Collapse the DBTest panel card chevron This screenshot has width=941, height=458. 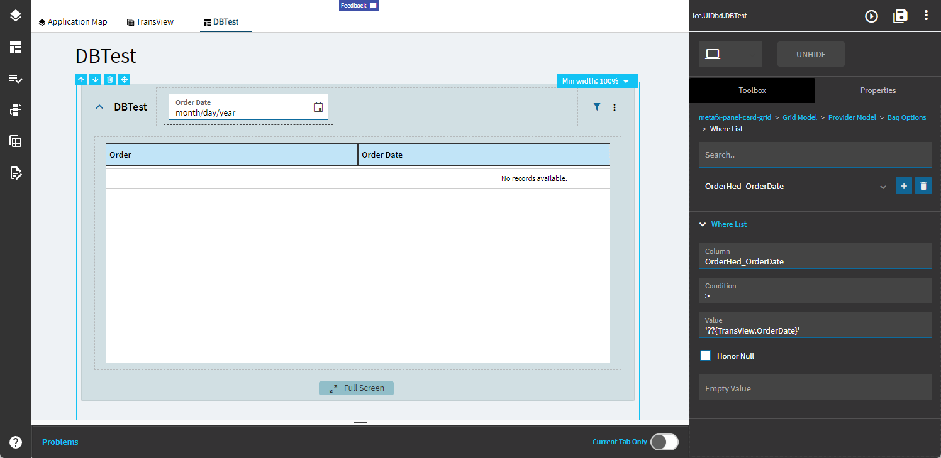99,107
